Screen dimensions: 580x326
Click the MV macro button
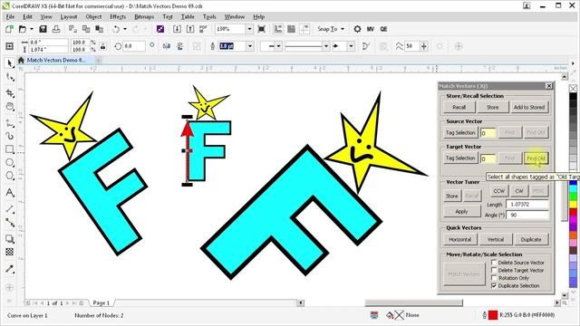tap(371, 29)
